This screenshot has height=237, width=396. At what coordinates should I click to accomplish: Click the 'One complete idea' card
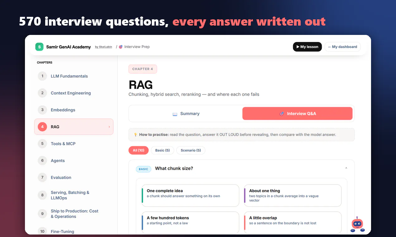[x=190, y=196]
